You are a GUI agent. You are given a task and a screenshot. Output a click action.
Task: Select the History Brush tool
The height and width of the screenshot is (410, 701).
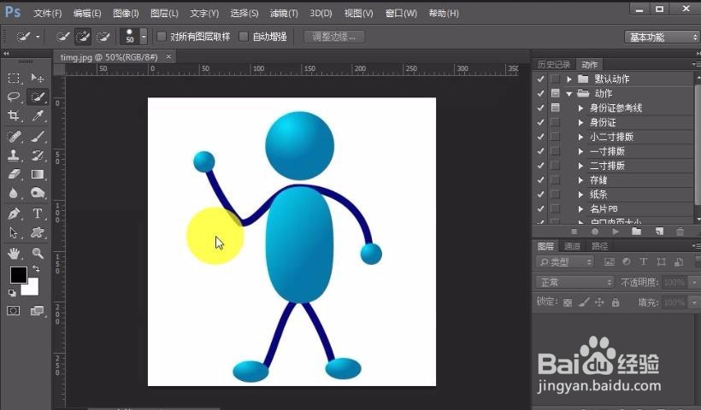[38, 155]
